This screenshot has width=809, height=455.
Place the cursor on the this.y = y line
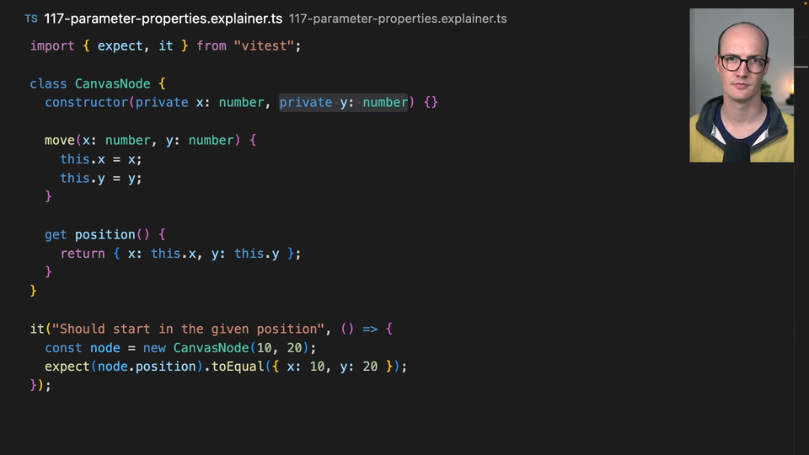[x=100, y=178]
